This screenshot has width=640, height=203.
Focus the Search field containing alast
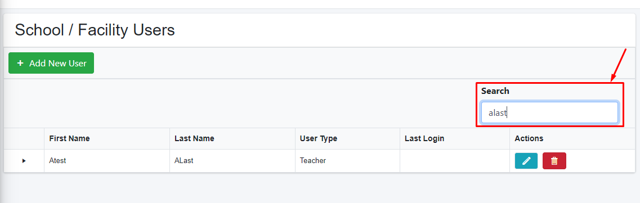point(549,112)
